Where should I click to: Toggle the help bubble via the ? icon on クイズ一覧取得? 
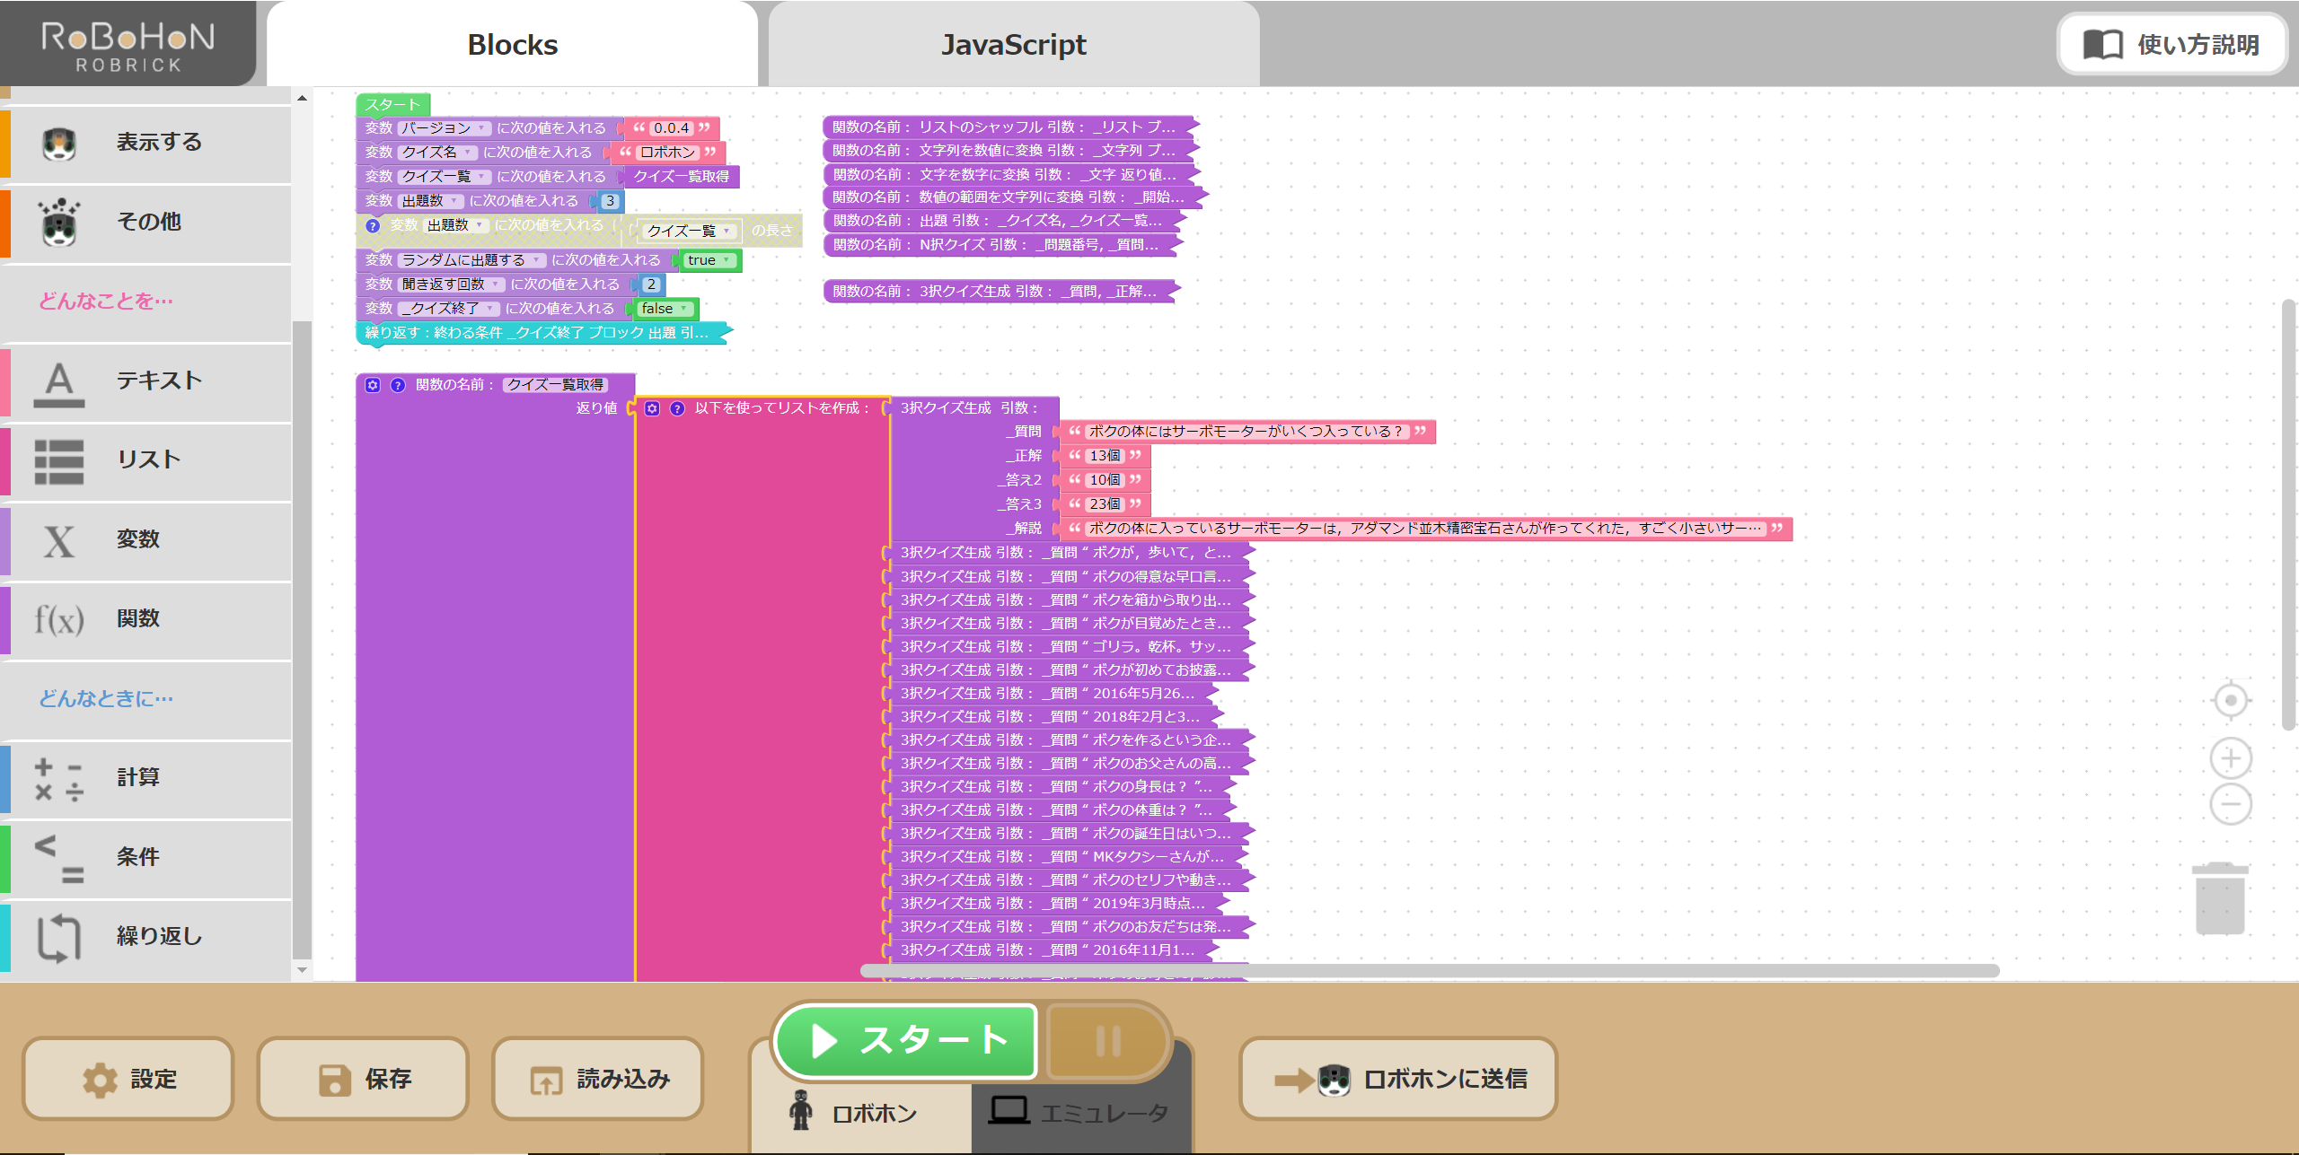pyautogui.click(x=396, y=383)
